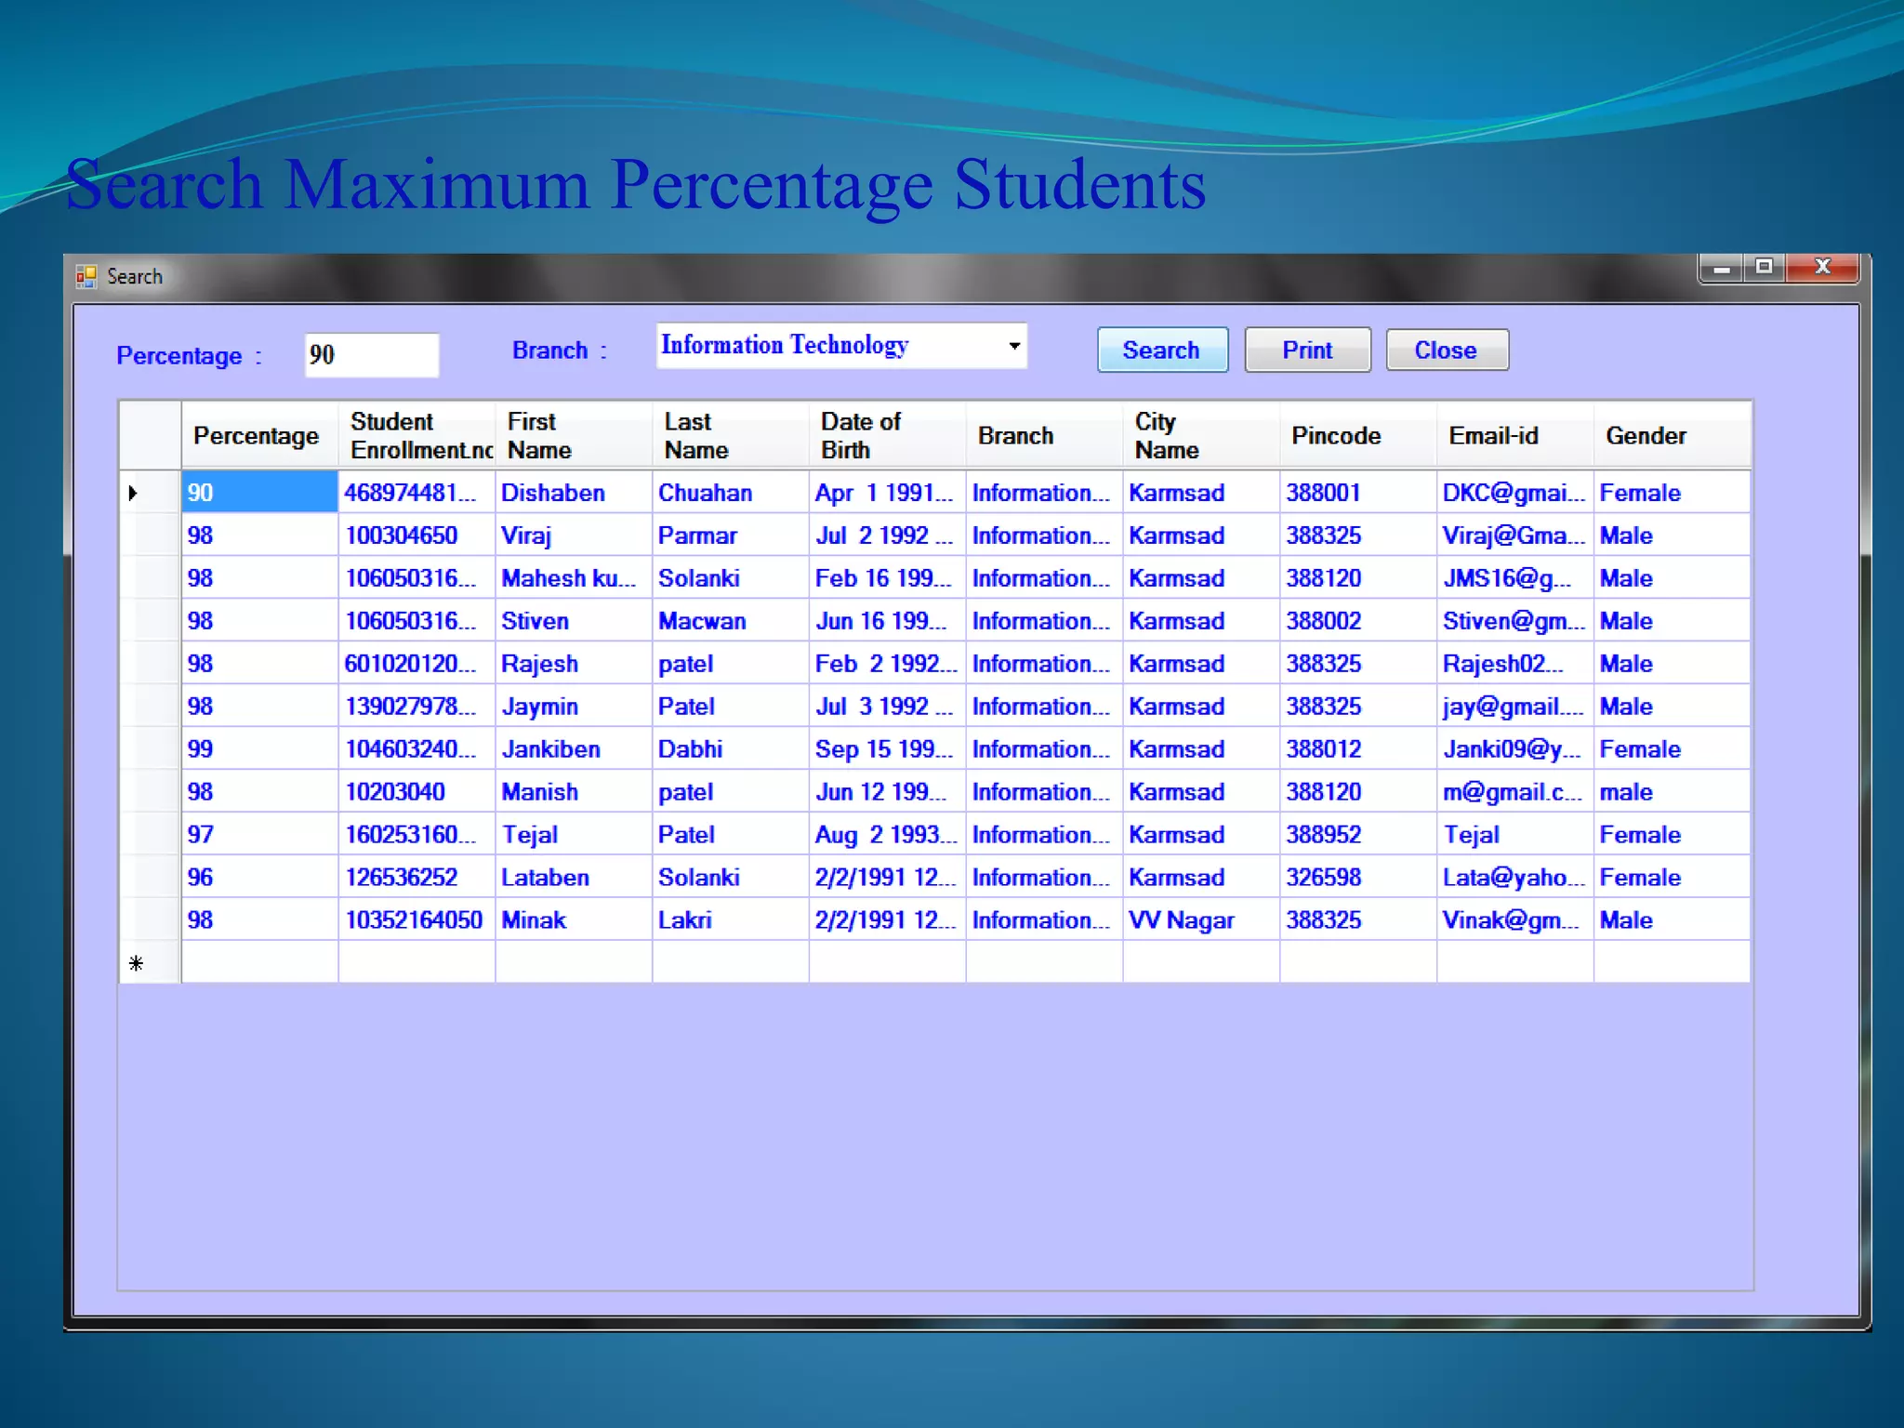Viewport: 1904px width, 1428px height.
Task: Click email cell Vinak@gm...
Action: (1515, 920)
